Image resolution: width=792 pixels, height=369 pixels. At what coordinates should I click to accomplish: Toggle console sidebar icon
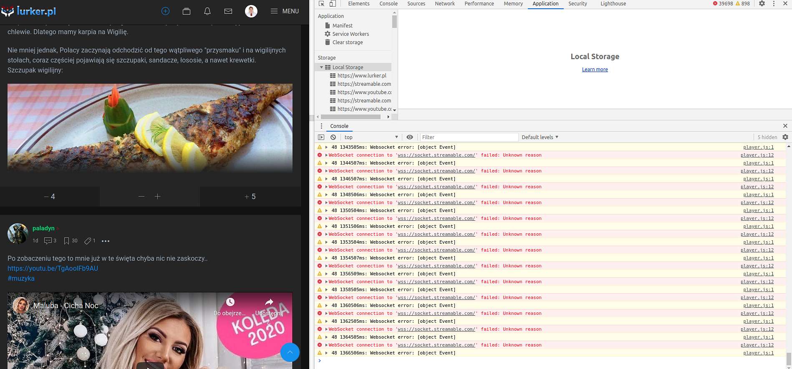click(321, 137)
